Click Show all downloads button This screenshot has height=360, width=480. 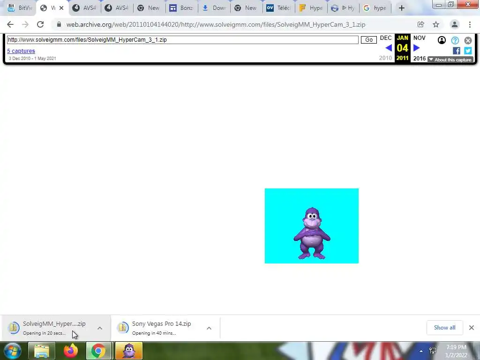coord(444,328)
